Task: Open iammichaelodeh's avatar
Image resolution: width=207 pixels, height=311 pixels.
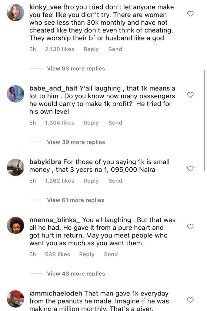Action: (15, 299)
